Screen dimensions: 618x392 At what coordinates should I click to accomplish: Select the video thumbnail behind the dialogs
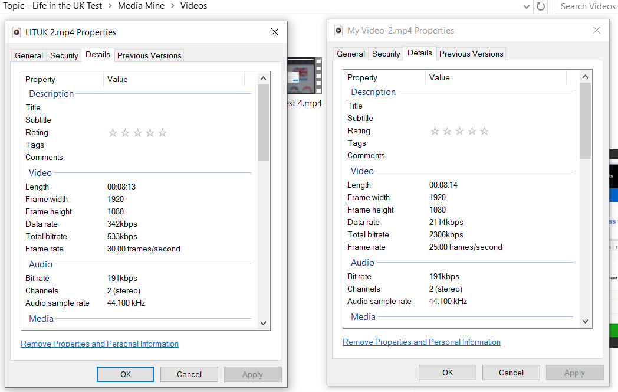pyautogui.click(x=305, y=77)
